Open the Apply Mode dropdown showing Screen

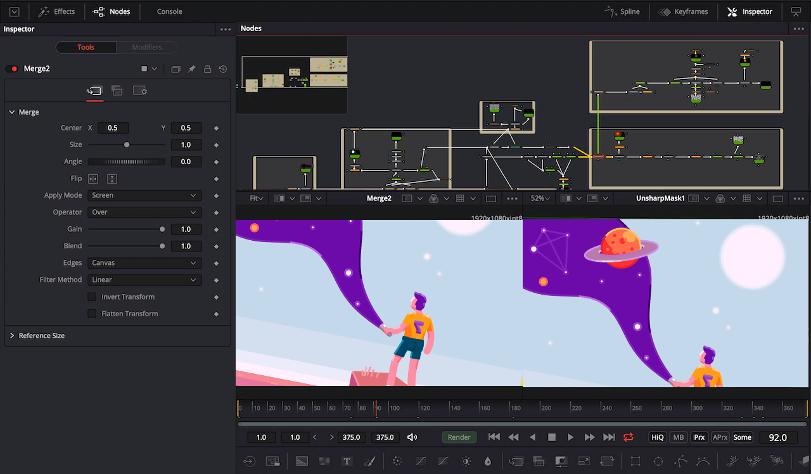click(144, 195)
